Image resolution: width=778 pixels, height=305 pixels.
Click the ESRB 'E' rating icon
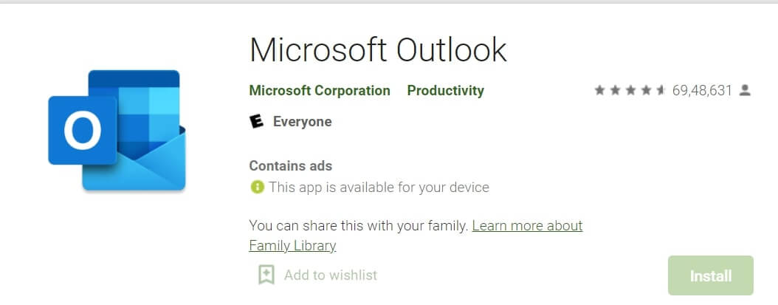(x=257, y=122)
